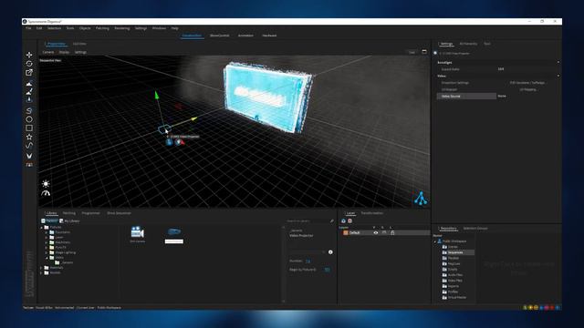Collapse the Video section in Settings panel
The height and width of the screenshot is (328, 584).
(558, 76)
